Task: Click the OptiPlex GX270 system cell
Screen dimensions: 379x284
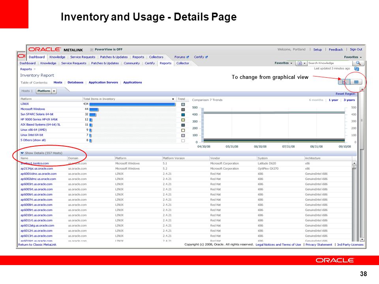Action: click(268, 168)
